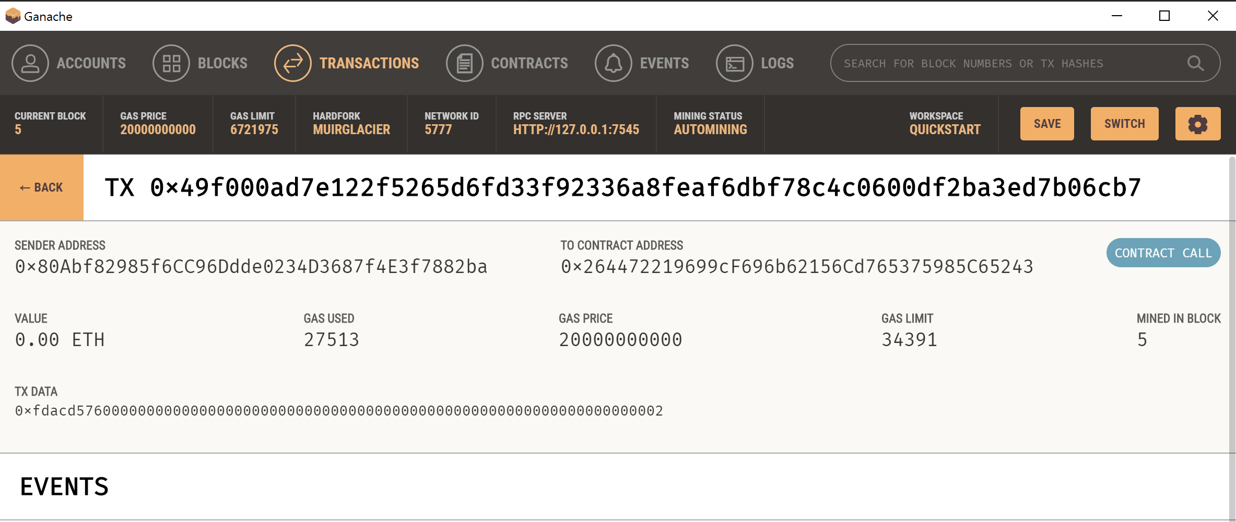Click the SWITCH workspace button
The height and width of the screenshot is (522, 1236).
click(x=1125, y=124)
